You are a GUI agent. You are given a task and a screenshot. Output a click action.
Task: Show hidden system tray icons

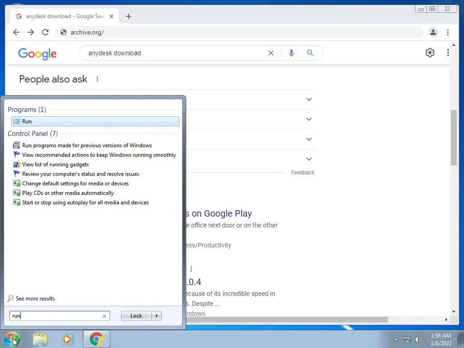tap(396, 339)
